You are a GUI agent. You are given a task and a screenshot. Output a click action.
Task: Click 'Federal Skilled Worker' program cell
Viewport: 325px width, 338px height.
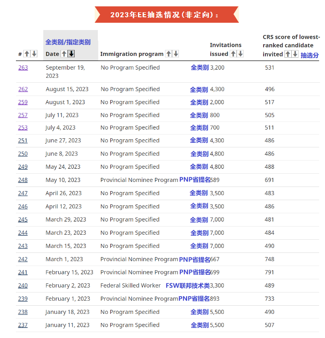click(x=131, y=286)
